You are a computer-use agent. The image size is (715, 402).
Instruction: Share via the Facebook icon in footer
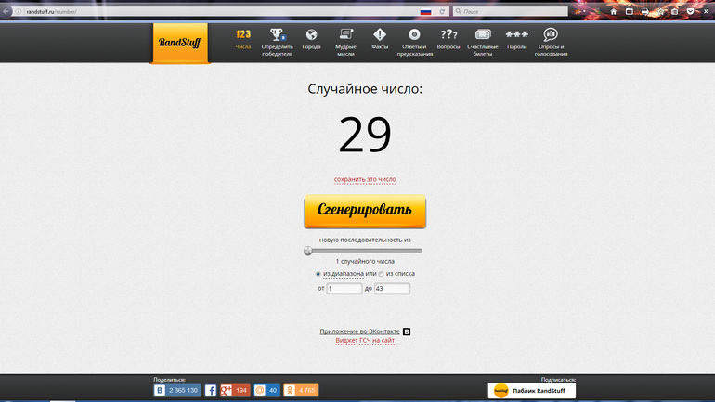[211, 390]
